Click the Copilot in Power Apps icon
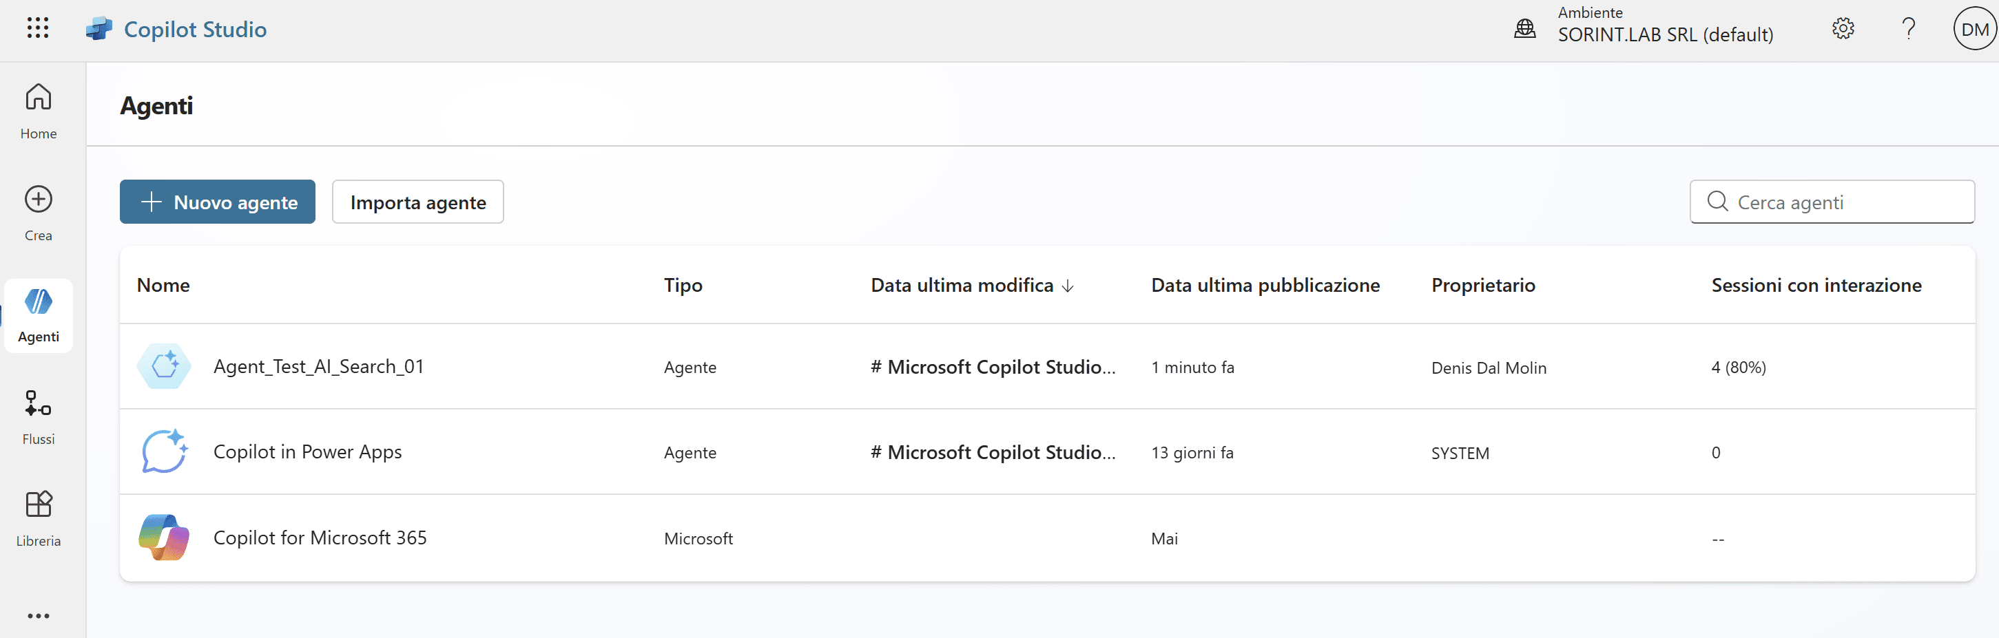1999x638 pixels. click(164, 451)
